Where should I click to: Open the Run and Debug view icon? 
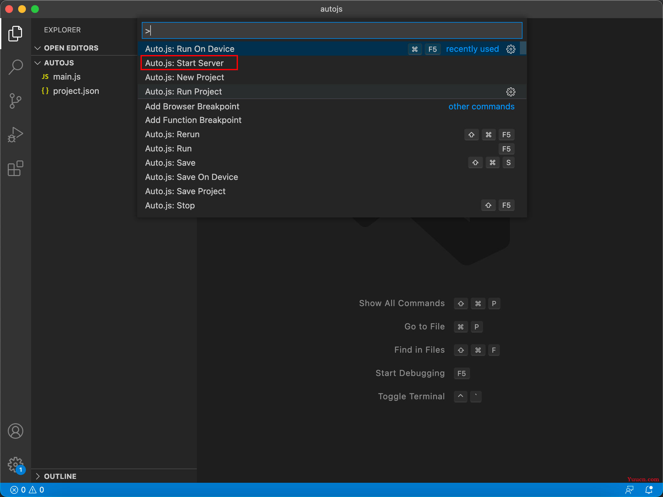15,135
